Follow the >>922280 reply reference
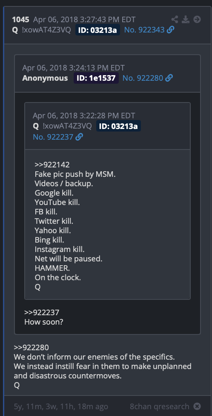Screen dimensions: 212x416 pos(32,348)
